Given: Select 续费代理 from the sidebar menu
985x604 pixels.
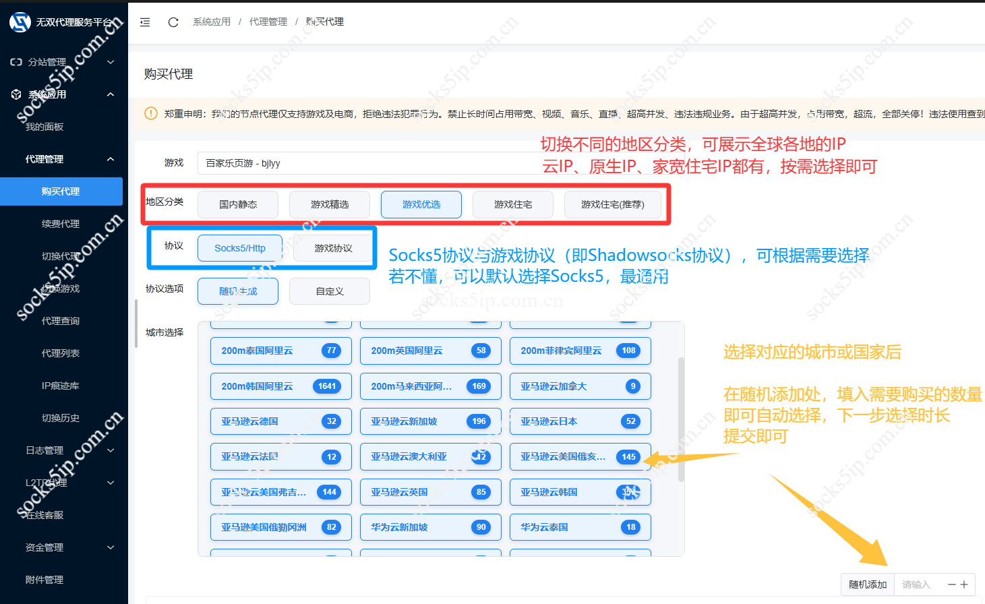Looking at the screenshot, I should coord(61,223).
